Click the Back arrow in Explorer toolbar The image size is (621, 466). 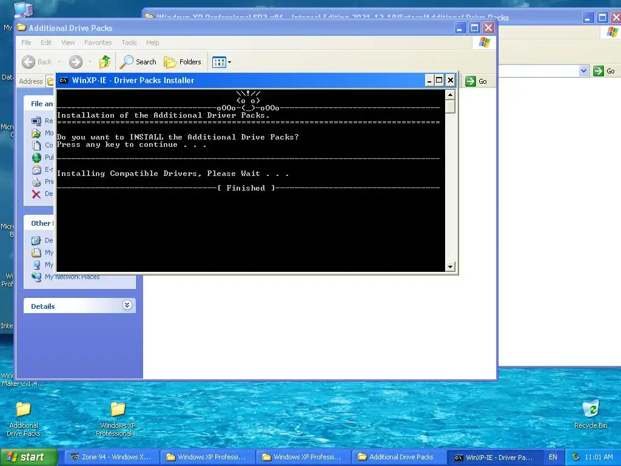point(29,62)
